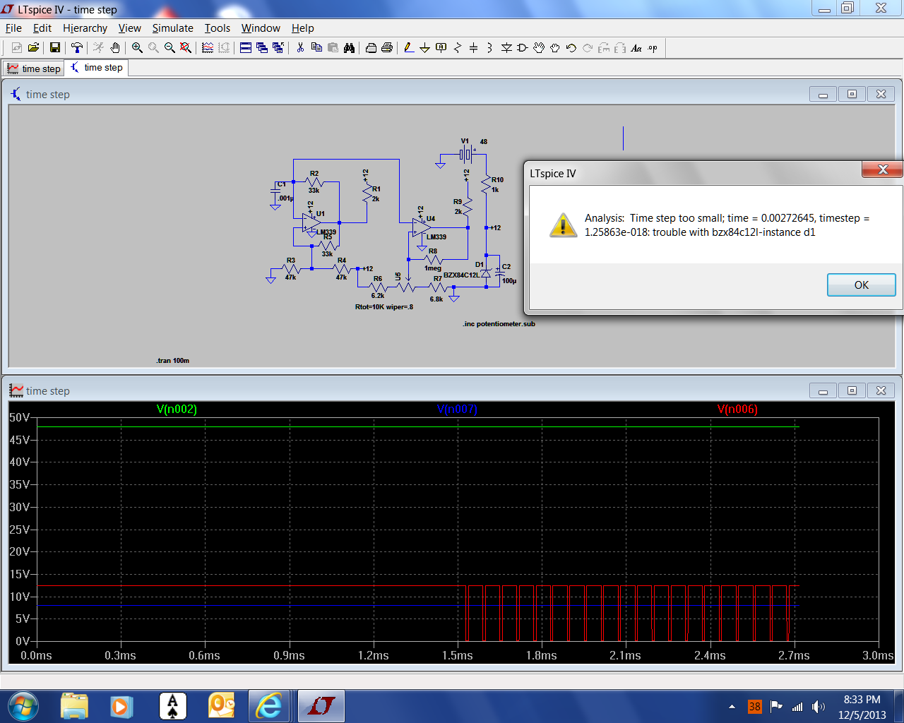
Task: Close the LTspice IV error dialog
Action: pos(883,169)
